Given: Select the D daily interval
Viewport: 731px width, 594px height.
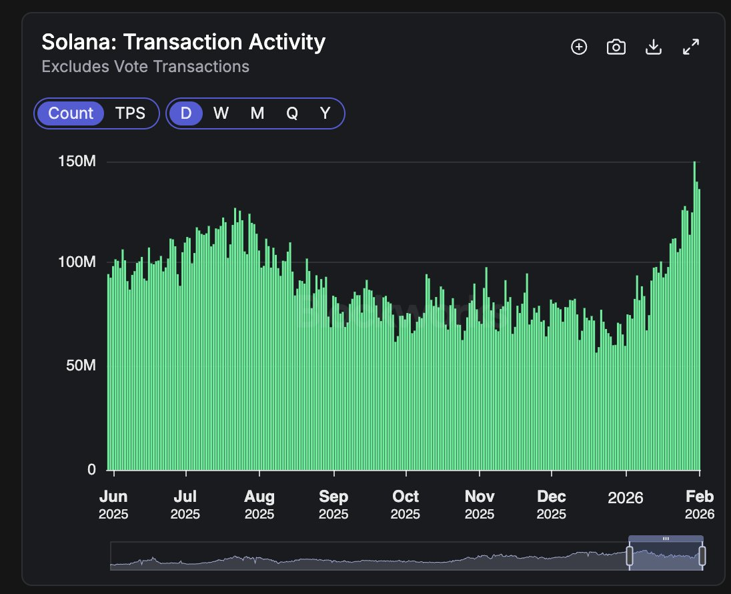Looking at the screenshot, I should click(186, 113).
